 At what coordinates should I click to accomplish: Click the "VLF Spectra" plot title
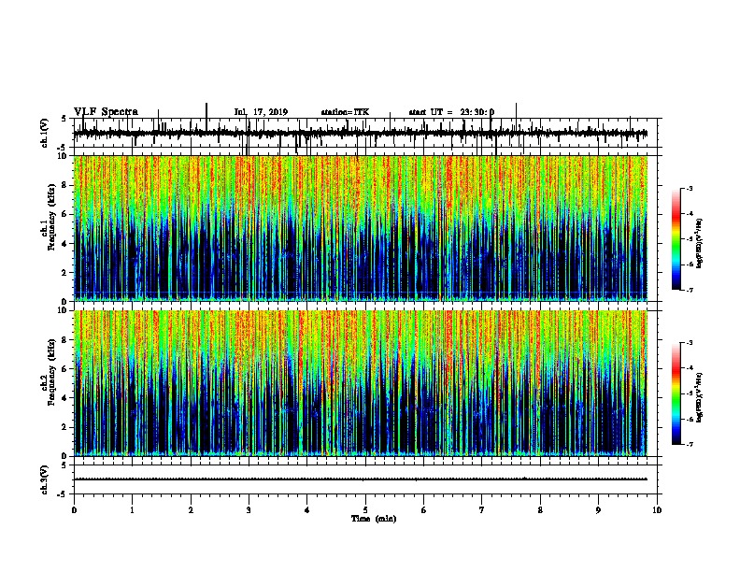click(106, 112)
